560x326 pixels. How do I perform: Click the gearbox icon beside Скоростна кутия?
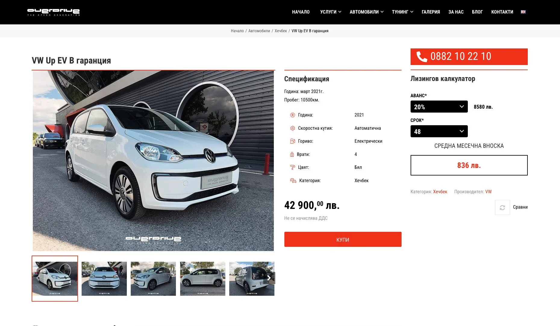293,128
